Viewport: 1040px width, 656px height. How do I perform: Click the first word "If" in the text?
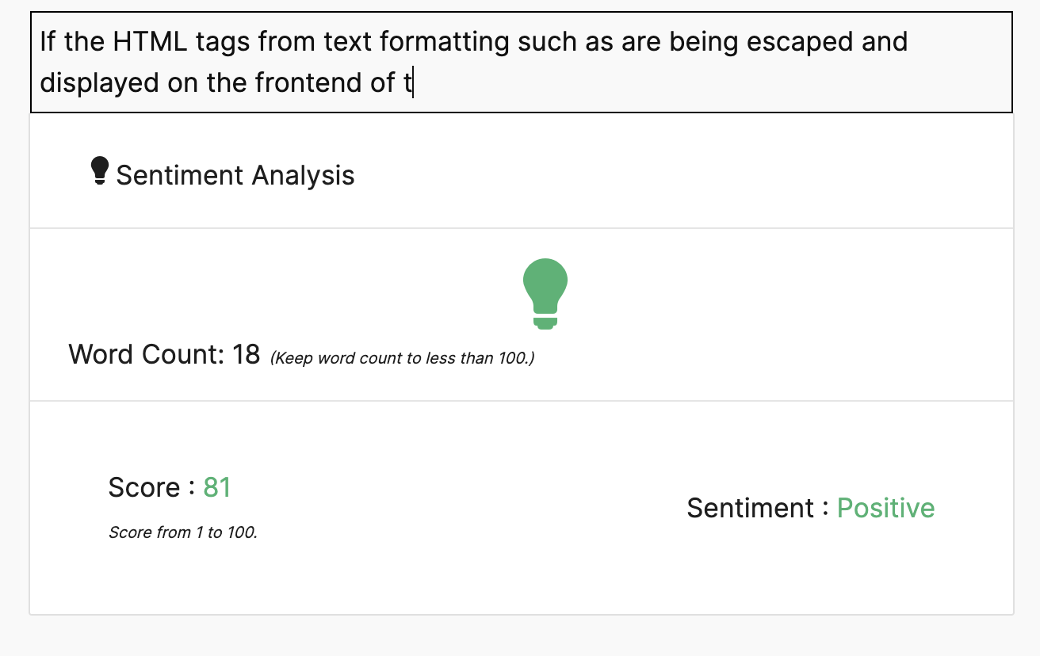(48, 41)
